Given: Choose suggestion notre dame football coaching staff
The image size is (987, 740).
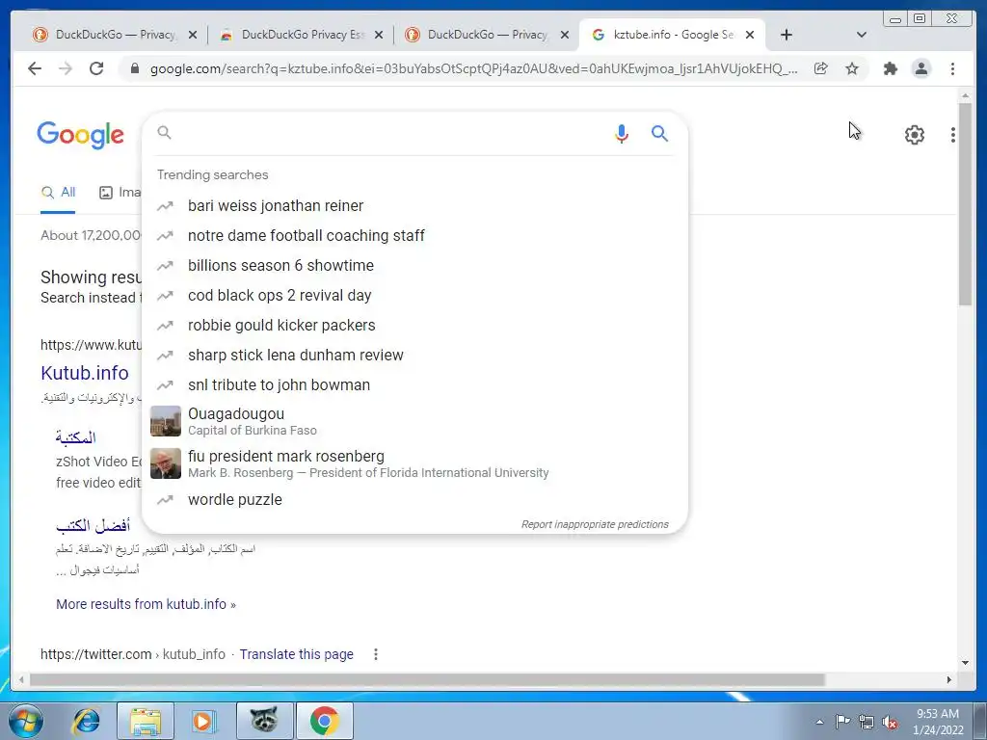Looking at the screenshot, I should click(x=415, y=235).
